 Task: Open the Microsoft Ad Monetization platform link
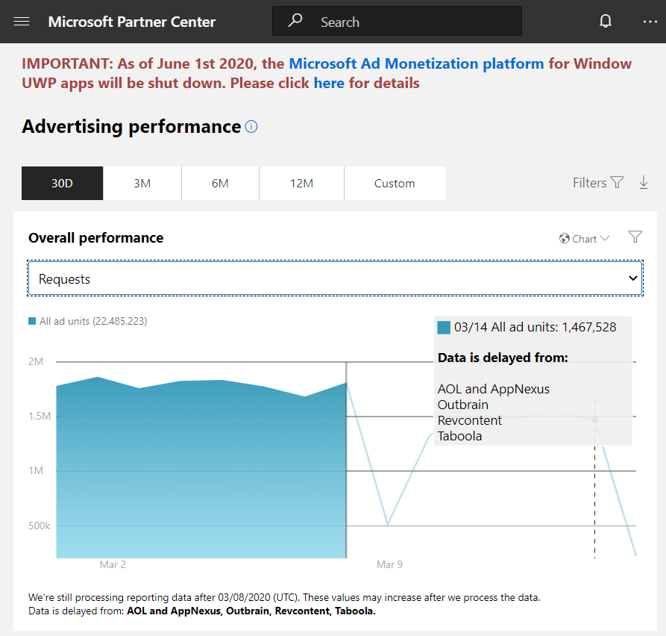416,63
